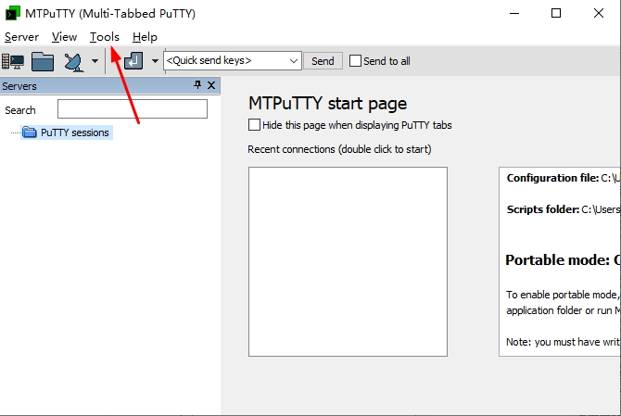This screenshot has height=416, width=621.
Task: Check Hide this page when displaying tabs
Action: [255, 125]
